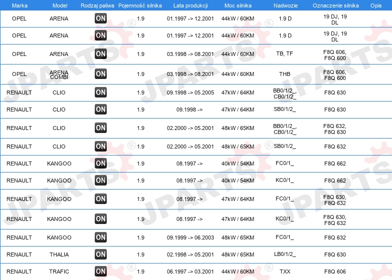Select the production dates 02.1998 -> 05.2001
392x280 pixels.
[x=190, y=254]
